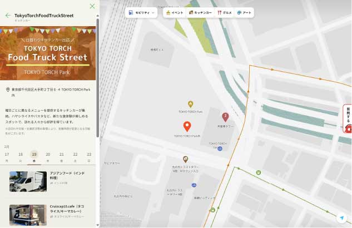Open the Food Truck Street banner image

48,53
